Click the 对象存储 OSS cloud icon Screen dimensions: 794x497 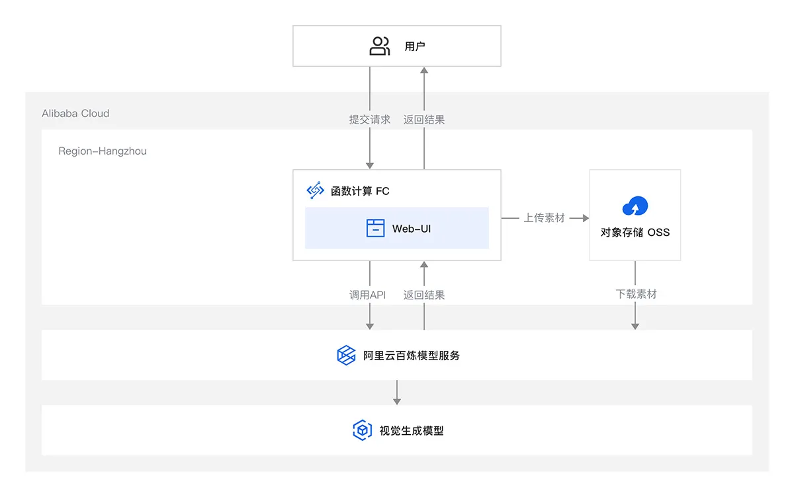[x=635, y=206]
